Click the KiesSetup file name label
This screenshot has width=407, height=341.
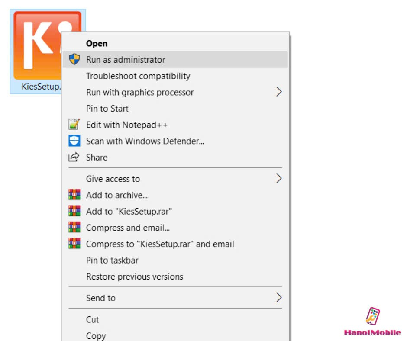(x=41, y=87)
